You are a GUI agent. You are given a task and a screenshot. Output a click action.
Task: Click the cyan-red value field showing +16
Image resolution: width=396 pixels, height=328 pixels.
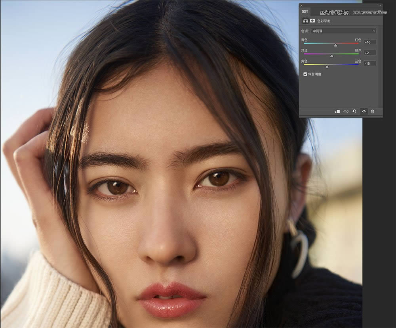coord(370,42)
